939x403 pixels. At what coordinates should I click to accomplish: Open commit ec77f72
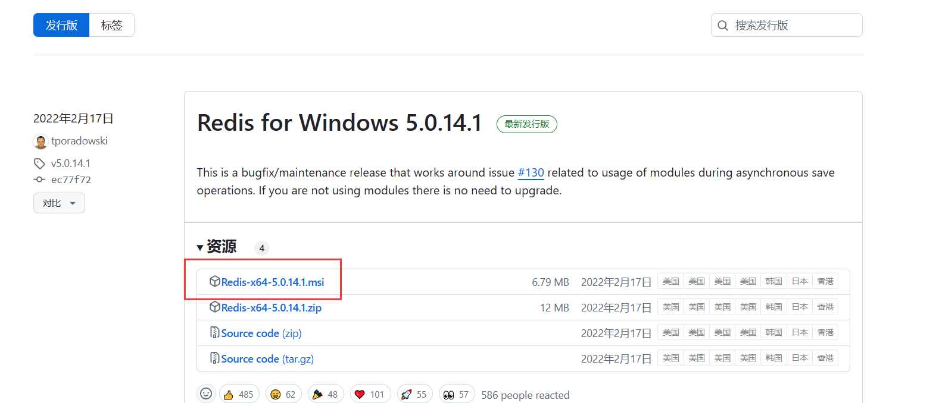click(71, 180)
